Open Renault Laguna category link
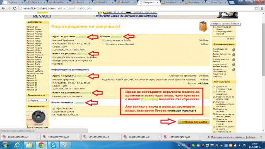Viewport: 265px width, 149px height. [34, 43]
